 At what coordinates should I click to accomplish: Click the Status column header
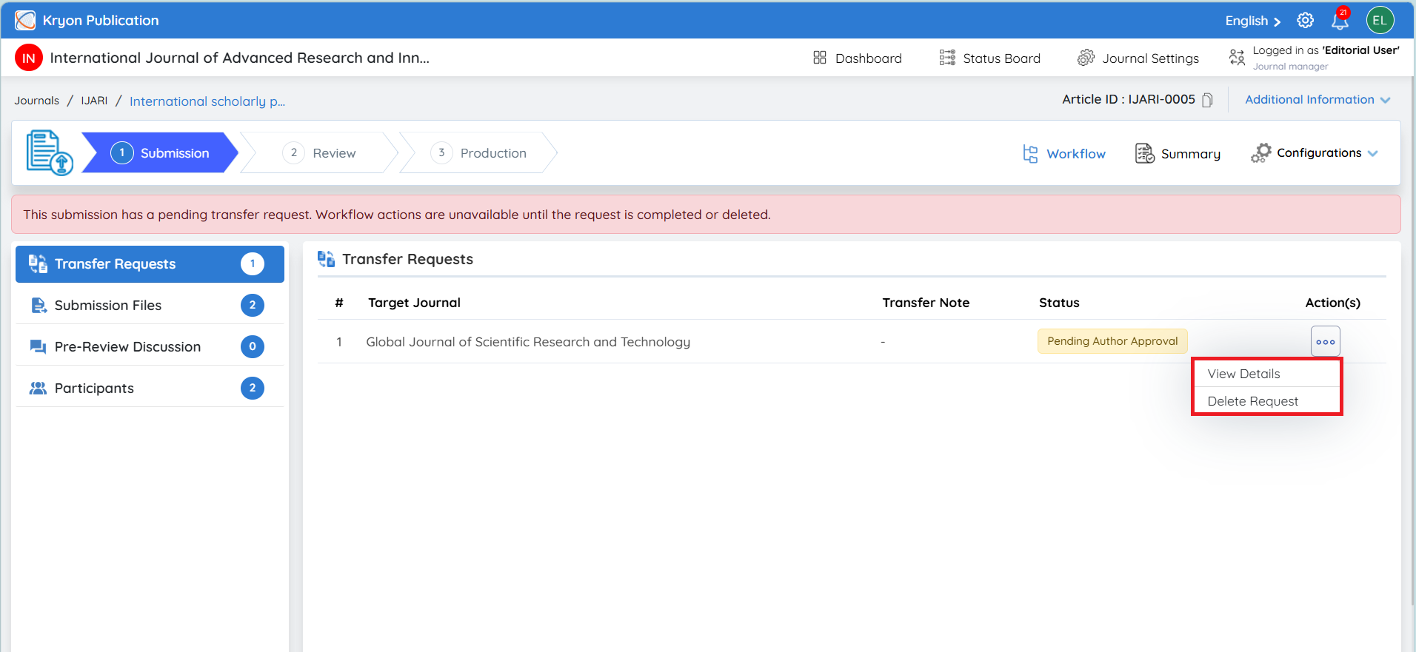(x=1059, y=303)
